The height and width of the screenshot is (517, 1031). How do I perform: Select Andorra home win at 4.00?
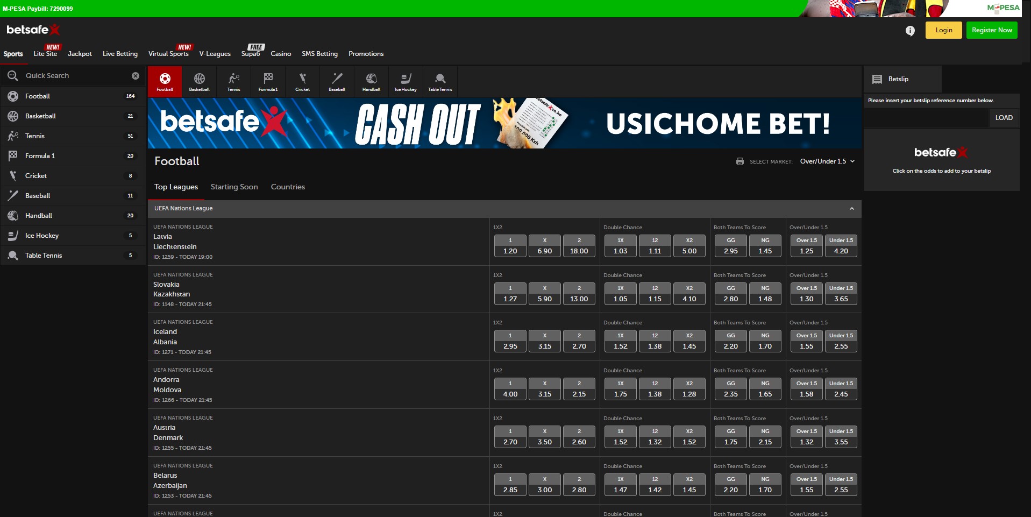(x=510, y=389)
